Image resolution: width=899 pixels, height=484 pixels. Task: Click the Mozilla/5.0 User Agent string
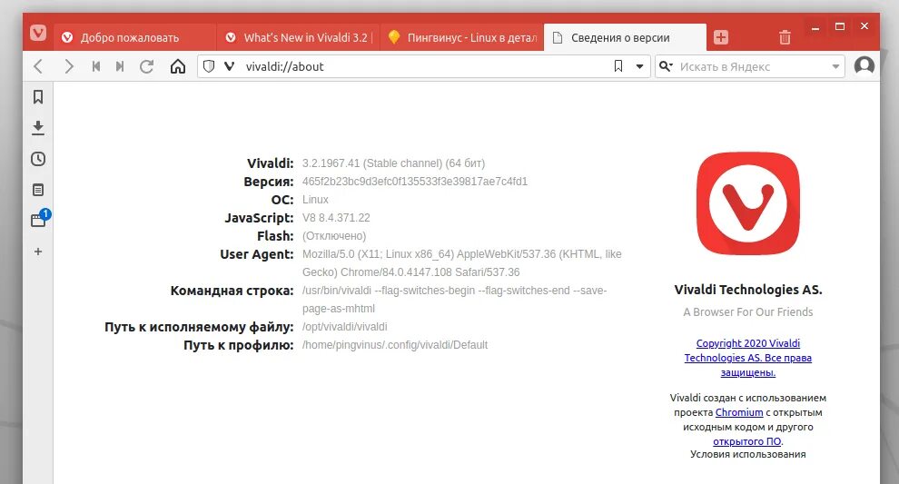point(461,263)
